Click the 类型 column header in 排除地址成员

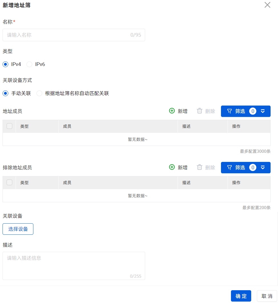(x=25, y=183)
